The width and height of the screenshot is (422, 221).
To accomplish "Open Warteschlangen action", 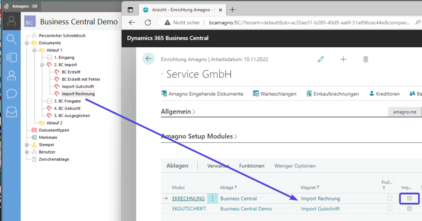I will 274,94.
